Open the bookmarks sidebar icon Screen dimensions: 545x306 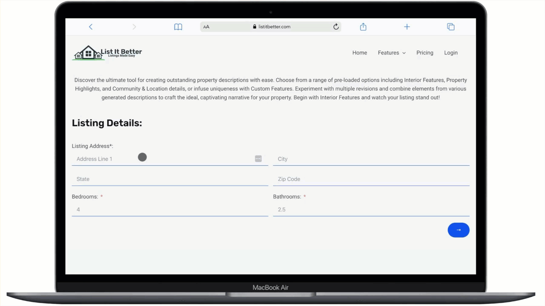[x=178, y=26]
